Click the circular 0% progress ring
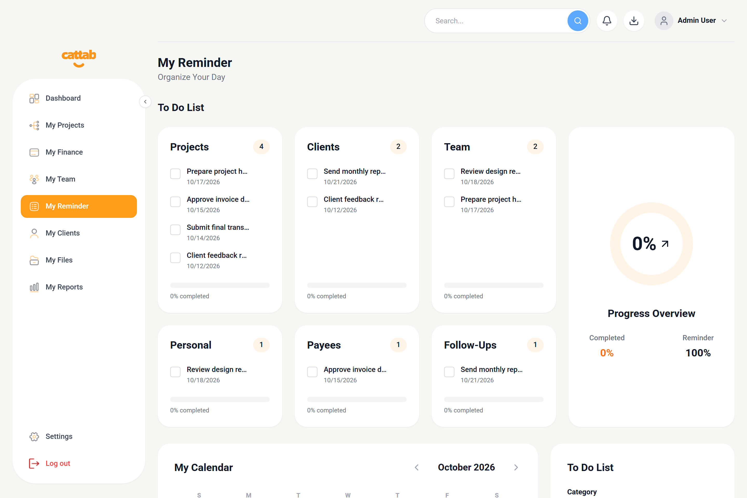The image size is (747, 498). pyautogui.click(x=651, y=244)
